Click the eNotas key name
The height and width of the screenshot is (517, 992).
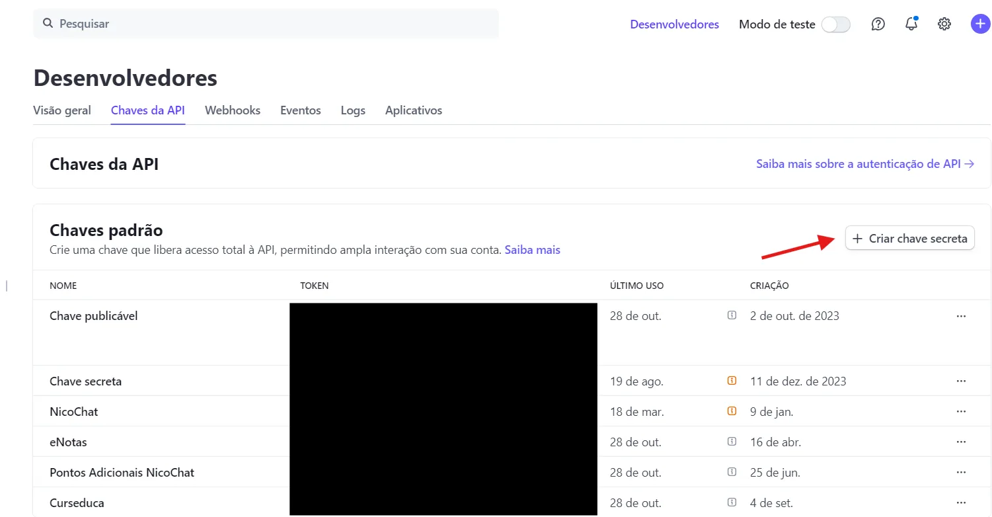click(x=69, y=442)
